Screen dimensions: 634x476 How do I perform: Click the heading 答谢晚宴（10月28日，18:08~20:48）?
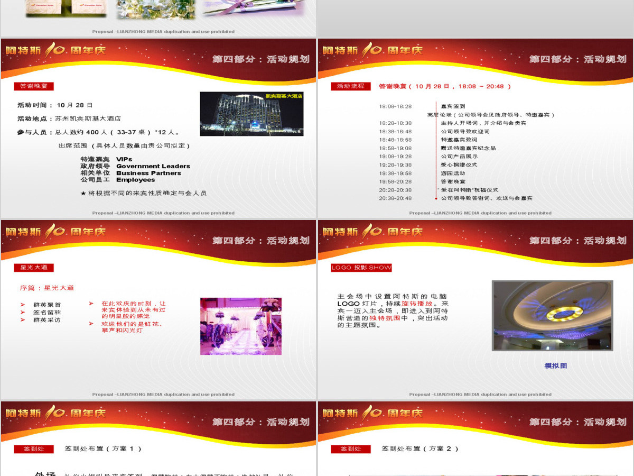[445, 86]
